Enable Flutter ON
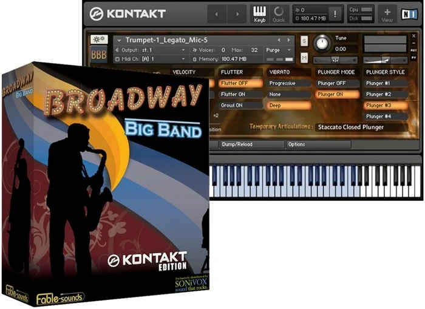 pos(240,94)
